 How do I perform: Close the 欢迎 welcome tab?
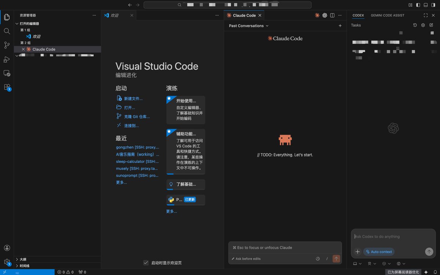pos(132,15)
